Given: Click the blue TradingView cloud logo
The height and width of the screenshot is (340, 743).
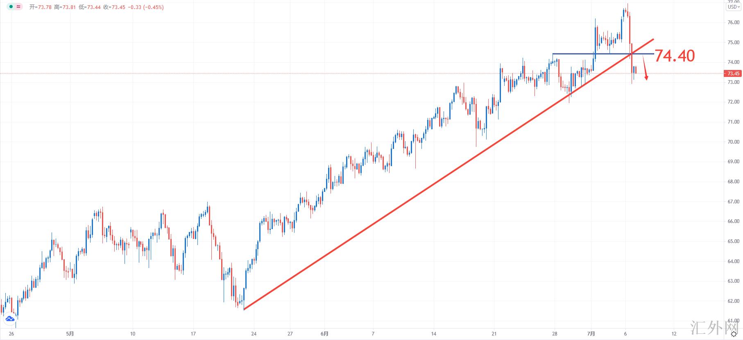Looking at the screenshot, I should click(9, 318).
